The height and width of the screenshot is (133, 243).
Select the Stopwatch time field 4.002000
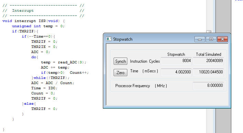[x=176, y=72]
